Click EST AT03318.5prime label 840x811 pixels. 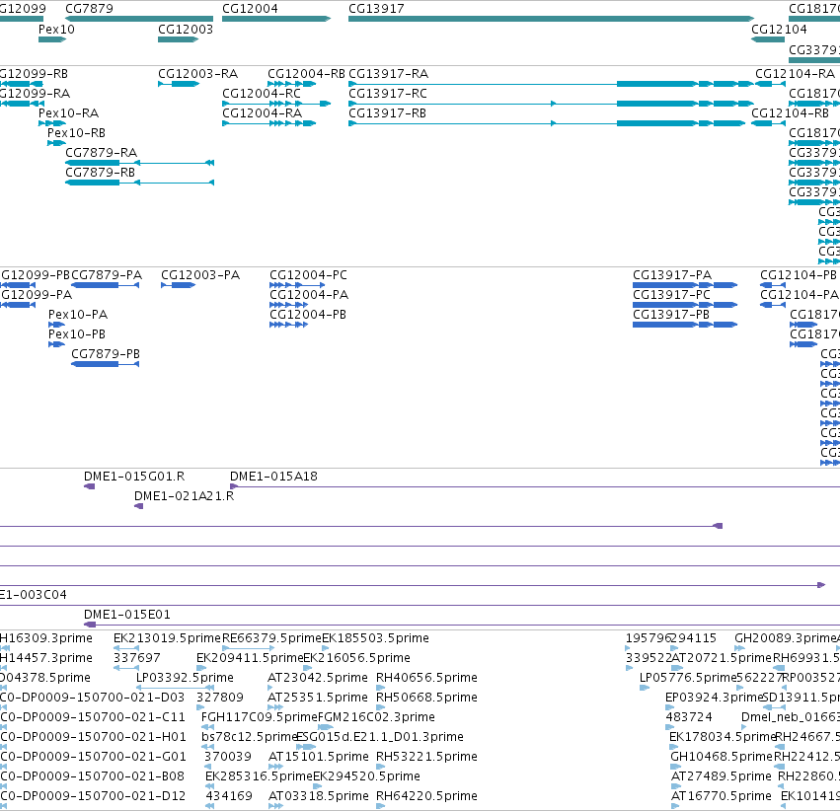pyautogui.click(x=319, y=796)
